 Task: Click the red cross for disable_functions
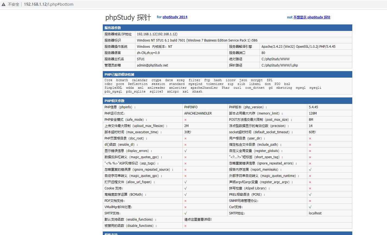point(185,226)
